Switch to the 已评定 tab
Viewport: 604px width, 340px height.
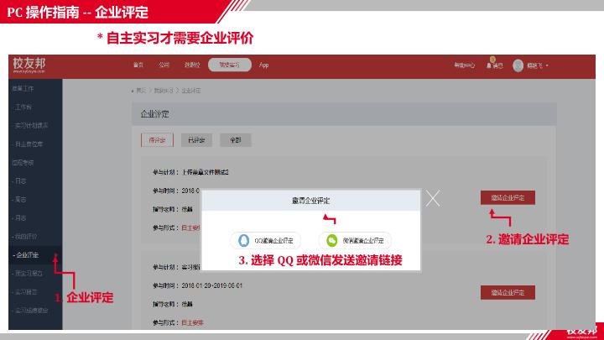pyautogui.click(x=197, y=139)
